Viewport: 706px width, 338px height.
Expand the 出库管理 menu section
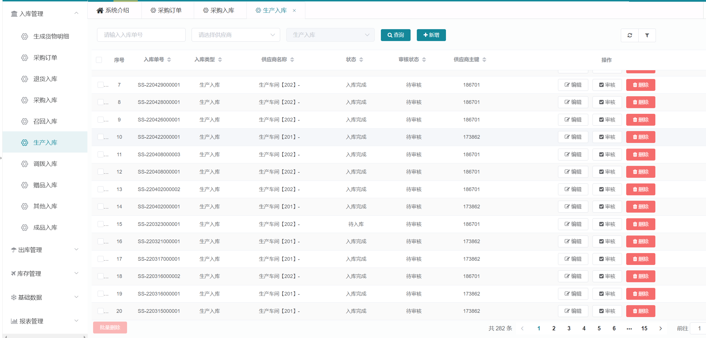[x=45, y=250]
